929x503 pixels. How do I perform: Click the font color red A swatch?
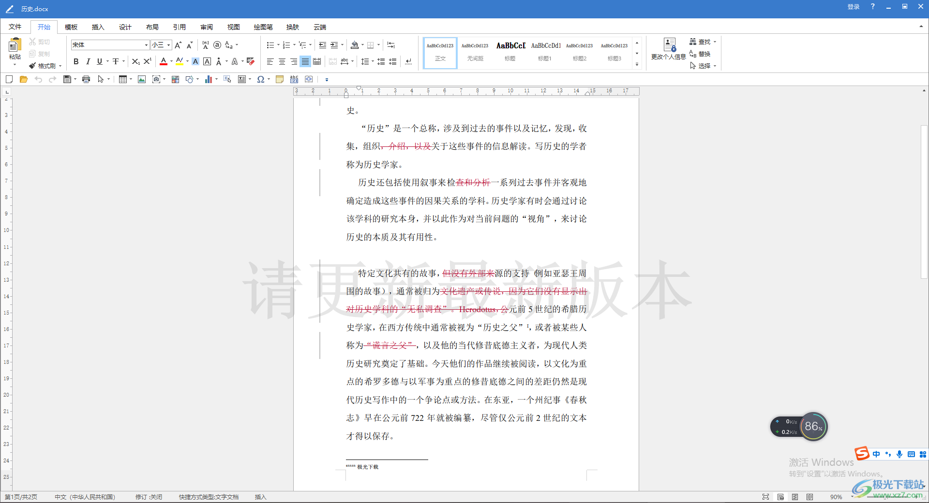tap(164, 61)
